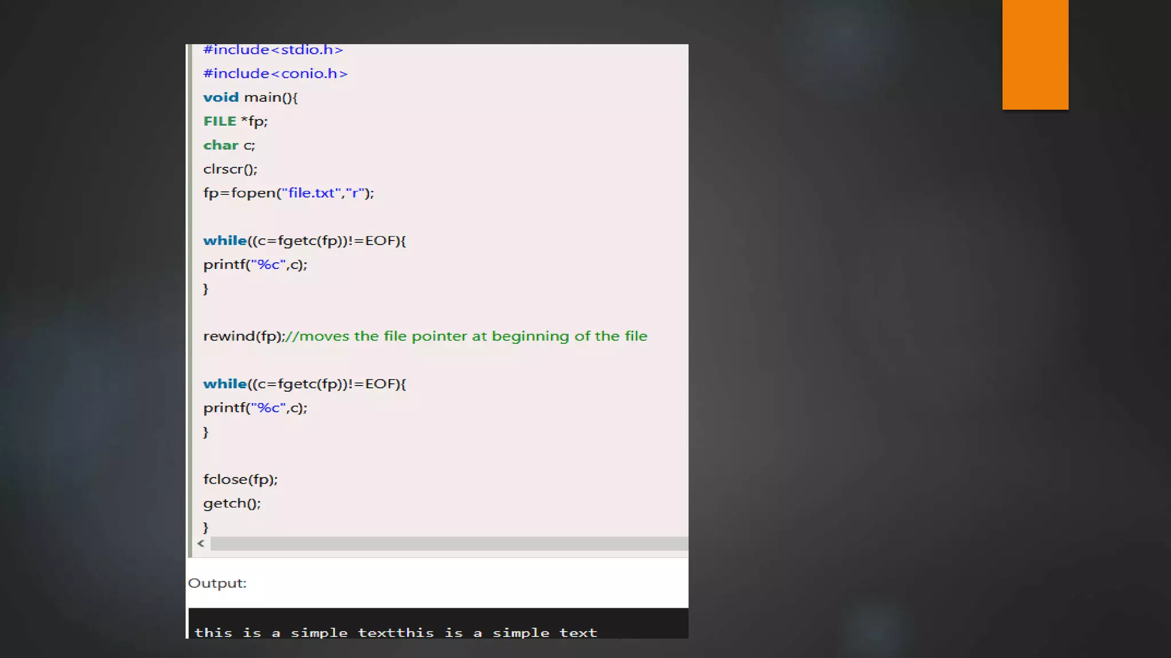Click the horizontal scrollbar track under the code

(449, 543)
